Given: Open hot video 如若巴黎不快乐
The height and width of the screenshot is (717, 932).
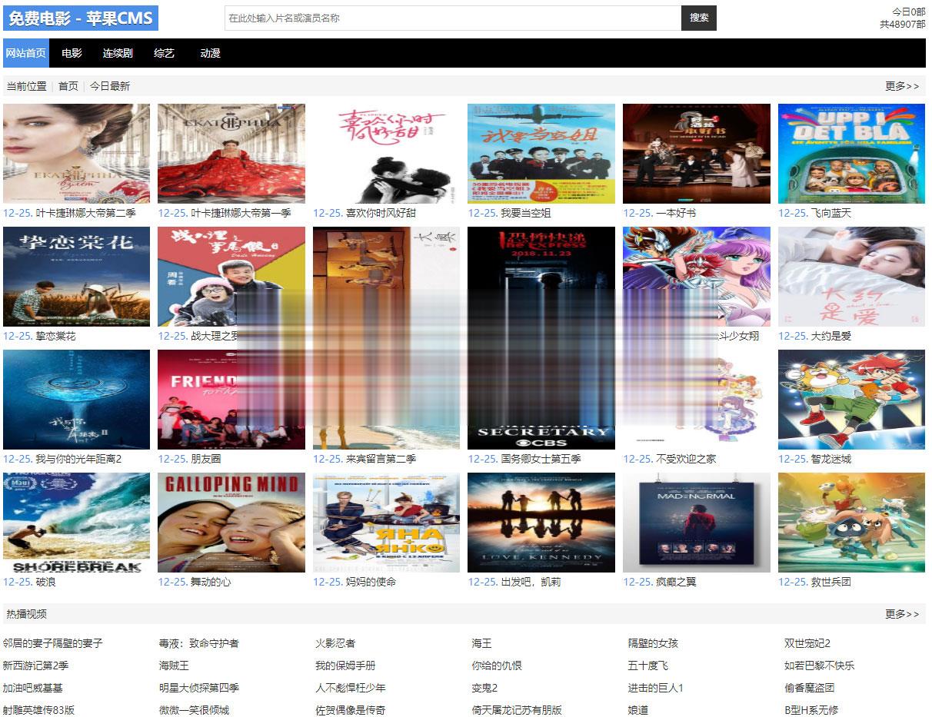Looking at the screenshot, I should [x=820, y=666].
